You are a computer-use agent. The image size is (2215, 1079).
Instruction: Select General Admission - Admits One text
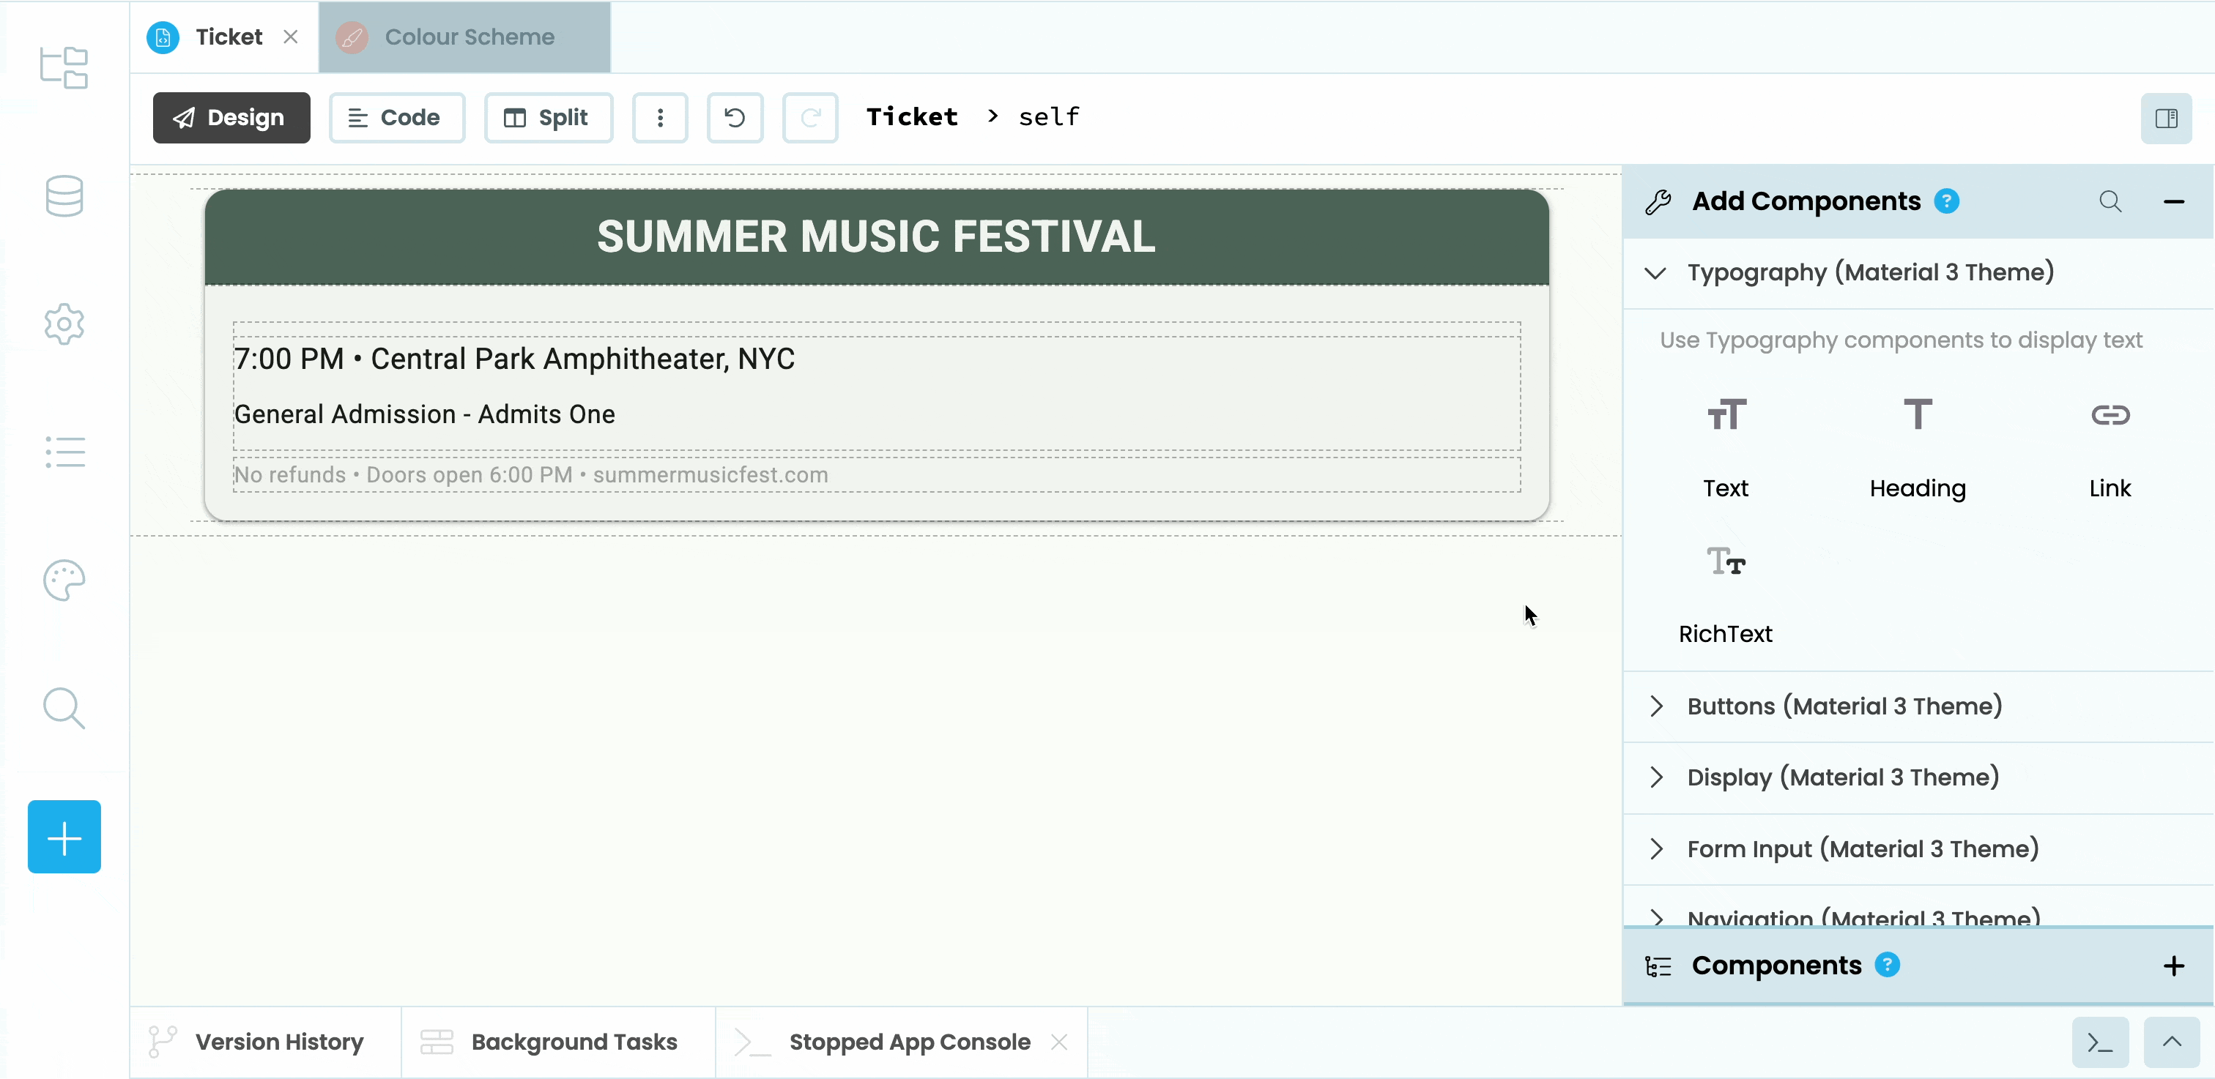pos(425,415)
